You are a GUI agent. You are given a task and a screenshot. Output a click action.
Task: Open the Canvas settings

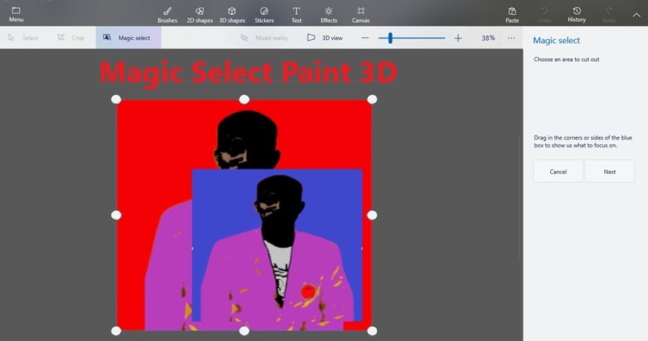(360, 14)
